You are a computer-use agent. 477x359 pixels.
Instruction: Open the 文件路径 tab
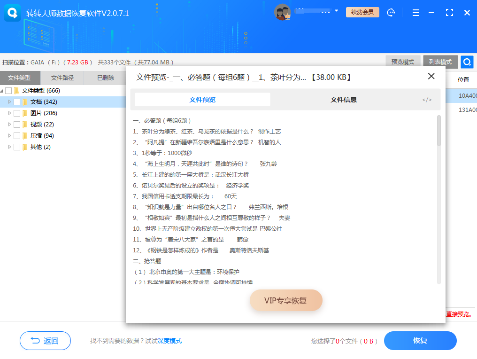[62, 78]
